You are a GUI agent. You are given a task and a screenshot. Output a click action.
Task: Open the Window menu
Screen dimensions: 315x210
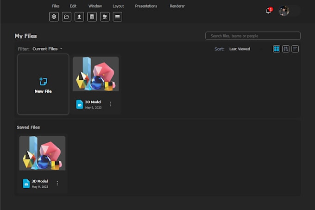tap(95, 6)
